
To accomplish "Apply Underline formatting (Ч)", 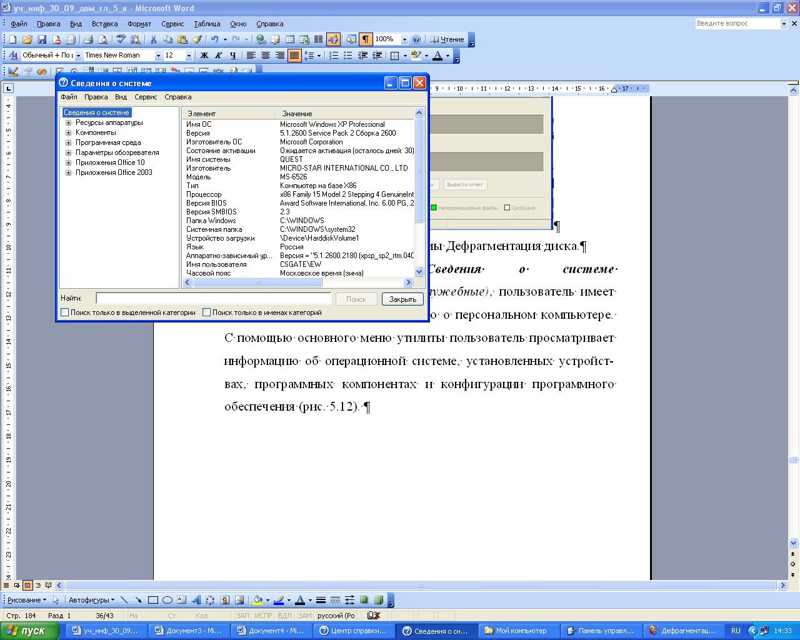I will [x=232, y=56].
